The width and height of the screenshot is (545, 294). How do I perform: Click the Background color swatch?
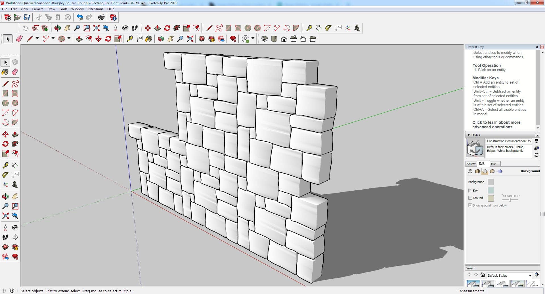click(491, 182)
